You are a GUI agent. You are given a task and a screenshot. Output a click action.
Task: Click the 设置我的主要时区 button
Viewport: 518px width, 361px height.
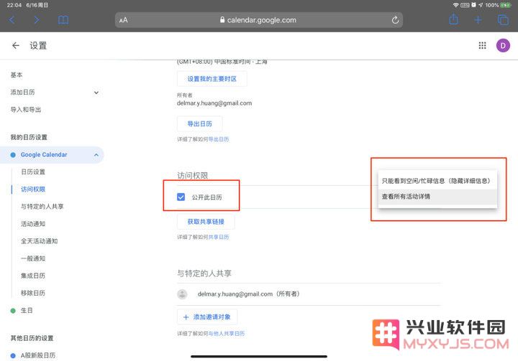coord(212,79)
